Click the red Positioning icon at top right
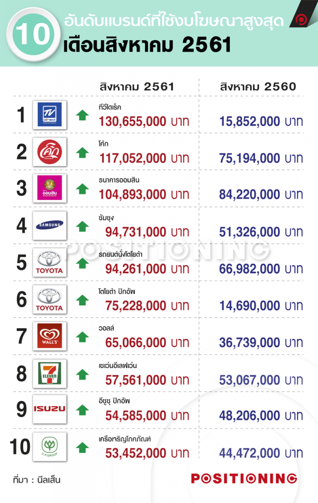The height and width of the screenshot is (503, 318). 301,20
